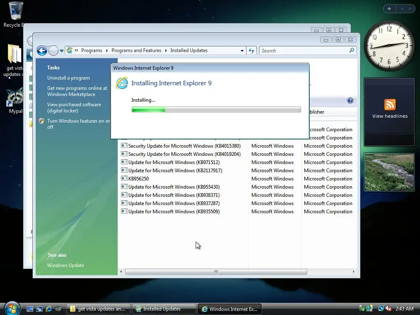Click the RSS feed icon in headlines gadget
The width and height of the screenshot is (420, 315).
pos(390,105)
